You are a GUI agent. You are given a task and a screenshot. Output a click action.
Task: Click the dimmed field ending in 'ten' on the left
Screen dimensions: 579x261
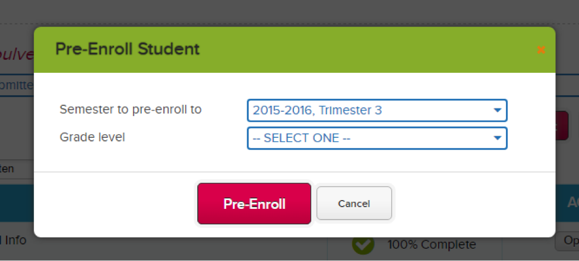[17, 169]
